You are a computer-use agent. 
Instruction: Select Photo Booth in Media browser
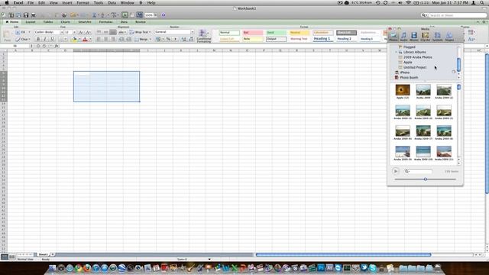409,77
